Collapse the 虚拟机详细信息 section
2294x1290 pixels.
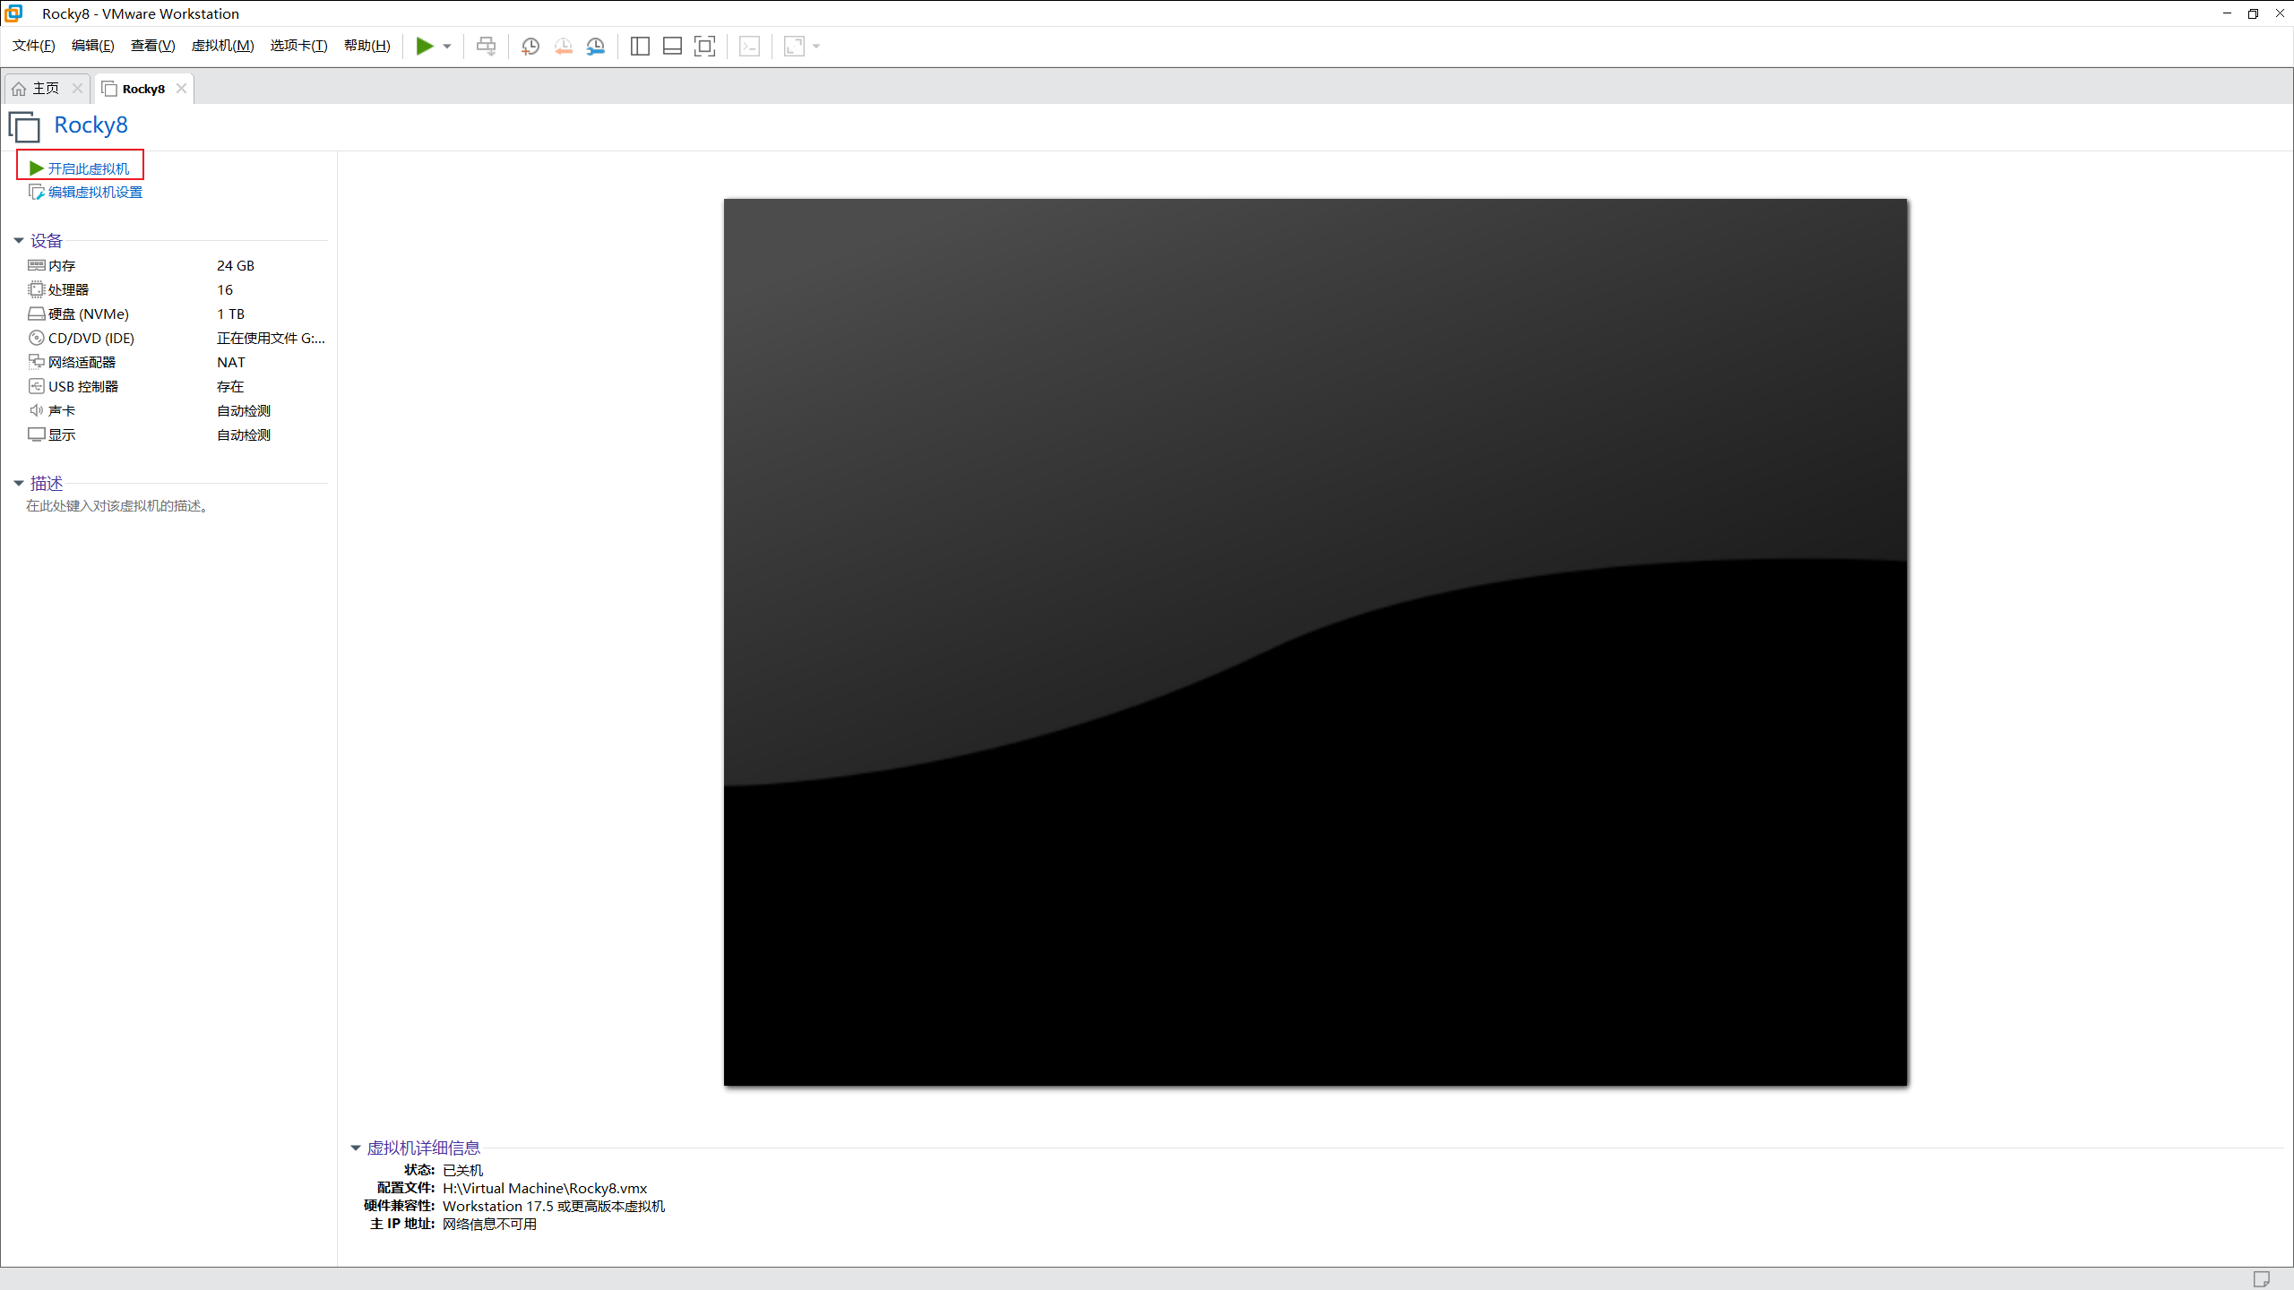pos(356,1148)
